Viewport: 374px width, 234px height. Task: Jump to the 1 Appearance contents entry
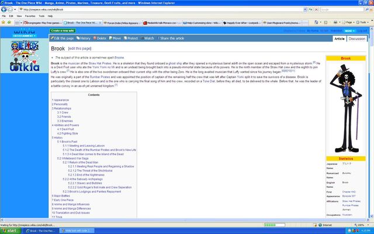click(x=60, y=100)
